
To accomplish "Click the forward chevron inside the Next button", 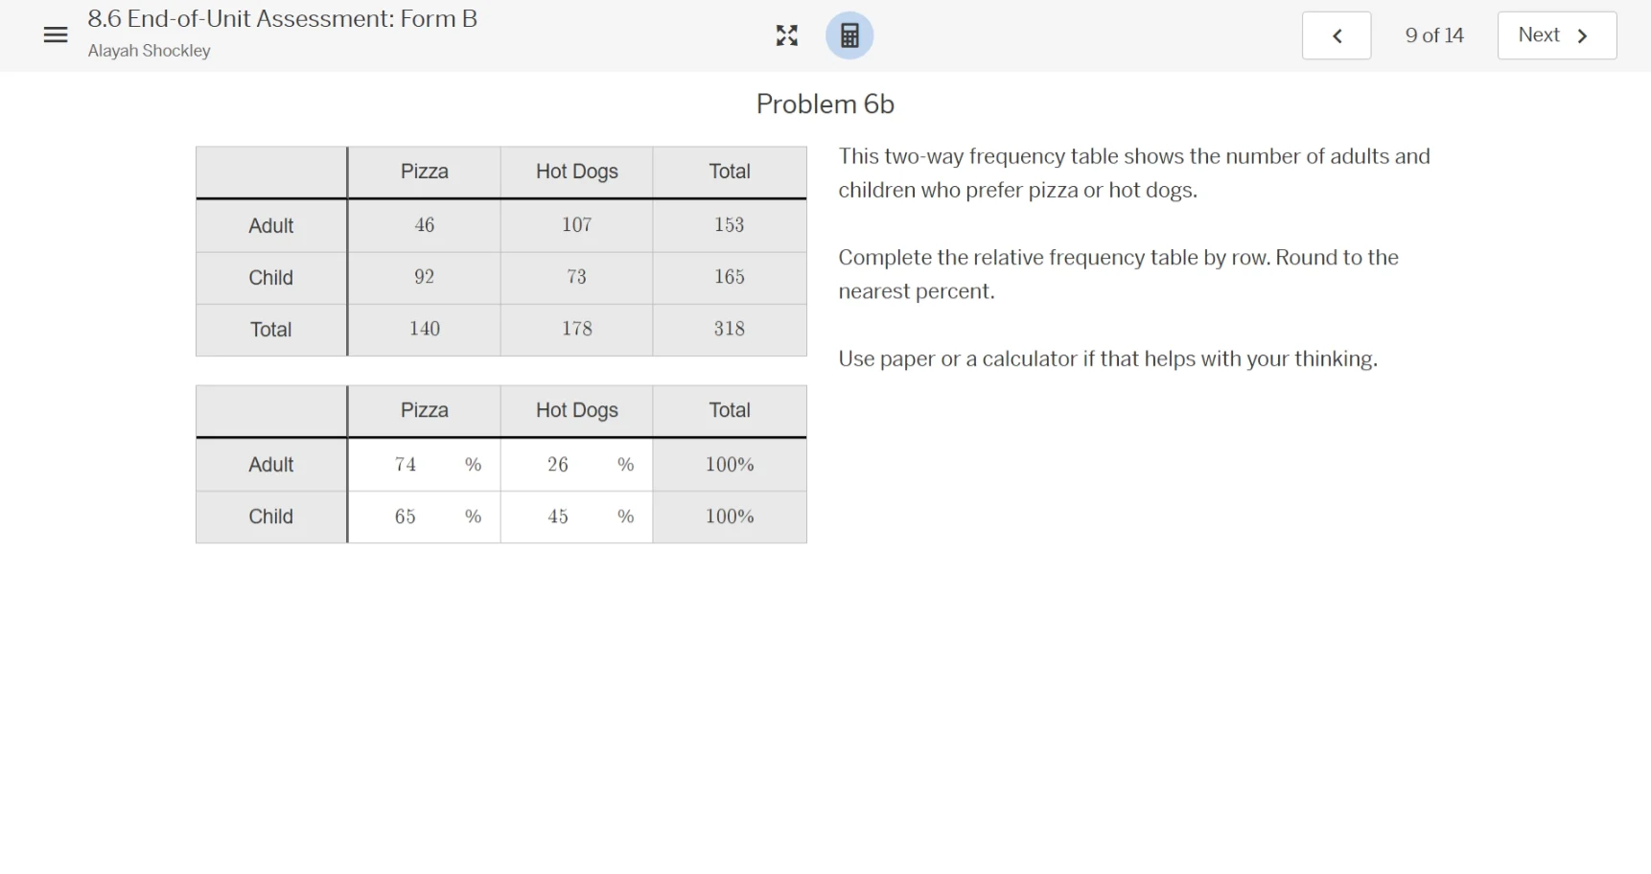I will 1582,34.
